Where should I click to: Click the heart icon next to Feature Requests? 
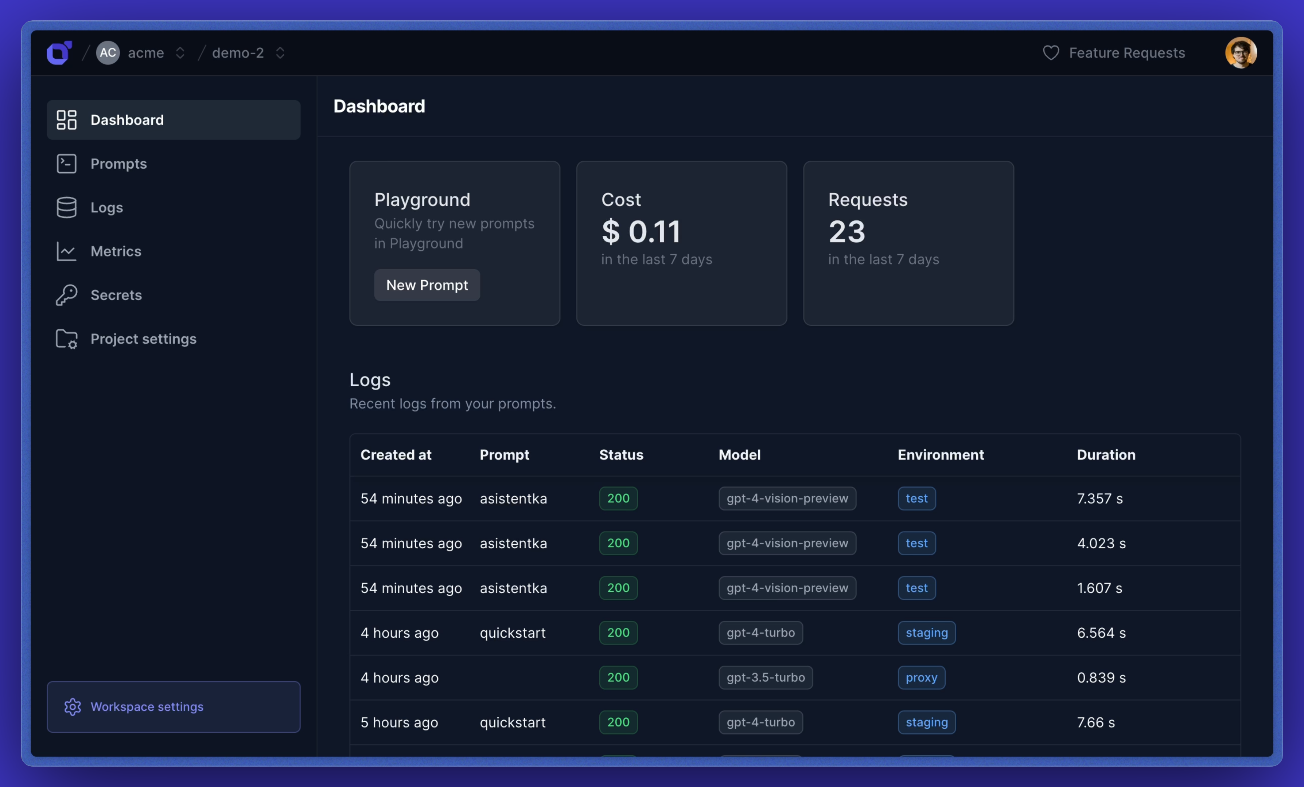(1051, 52)
